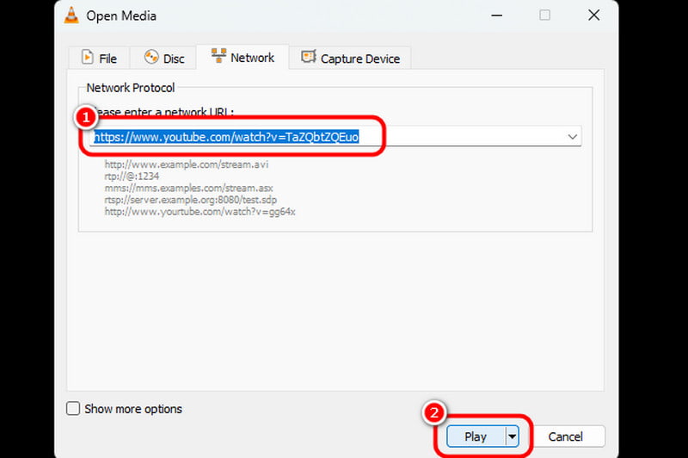Click the Network Protocol group label

[131, 88]
